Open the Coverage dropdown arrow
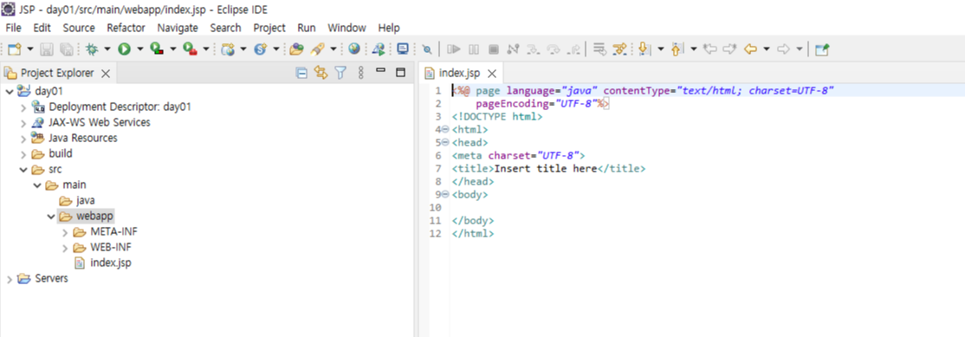965x337 pixels. point(173,49)
